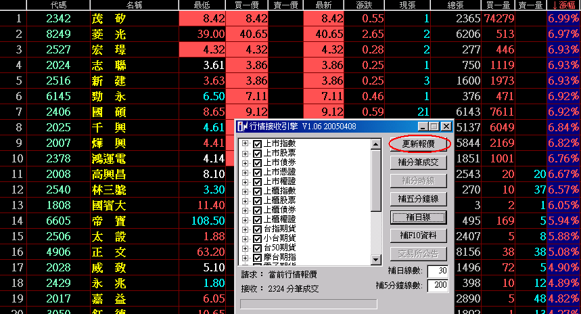The height and width of the screenshot is (314, 581).
Task: Sort by the 賣一價 column header
Action: click(285, 5)
